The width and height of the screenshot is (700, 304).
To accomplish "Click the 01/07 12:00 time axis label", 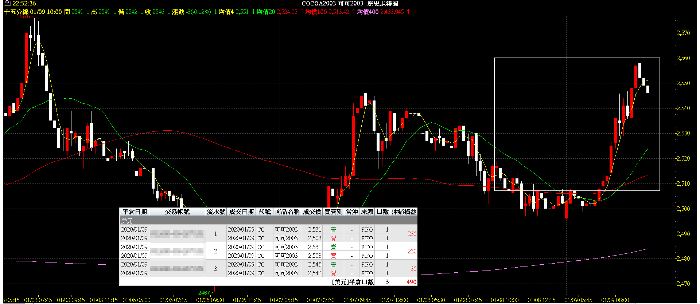I will (x=394, y=300).
